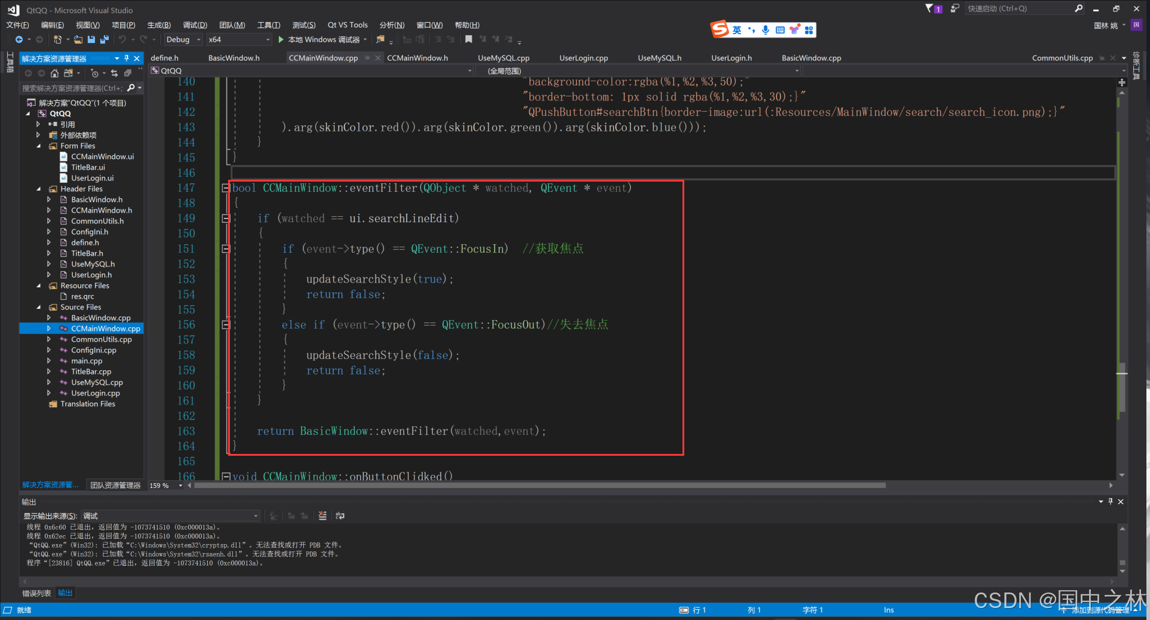Screen dimensions: 1150x620
Task: Click the New Project toolbar icon
Action: (57, 39)
